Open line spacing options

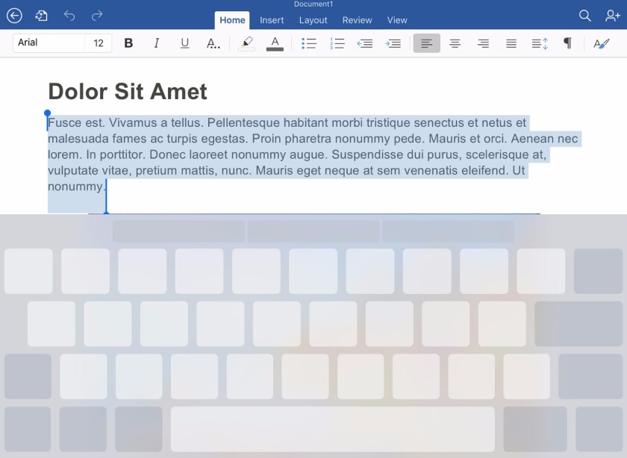[x=540, y=43]
